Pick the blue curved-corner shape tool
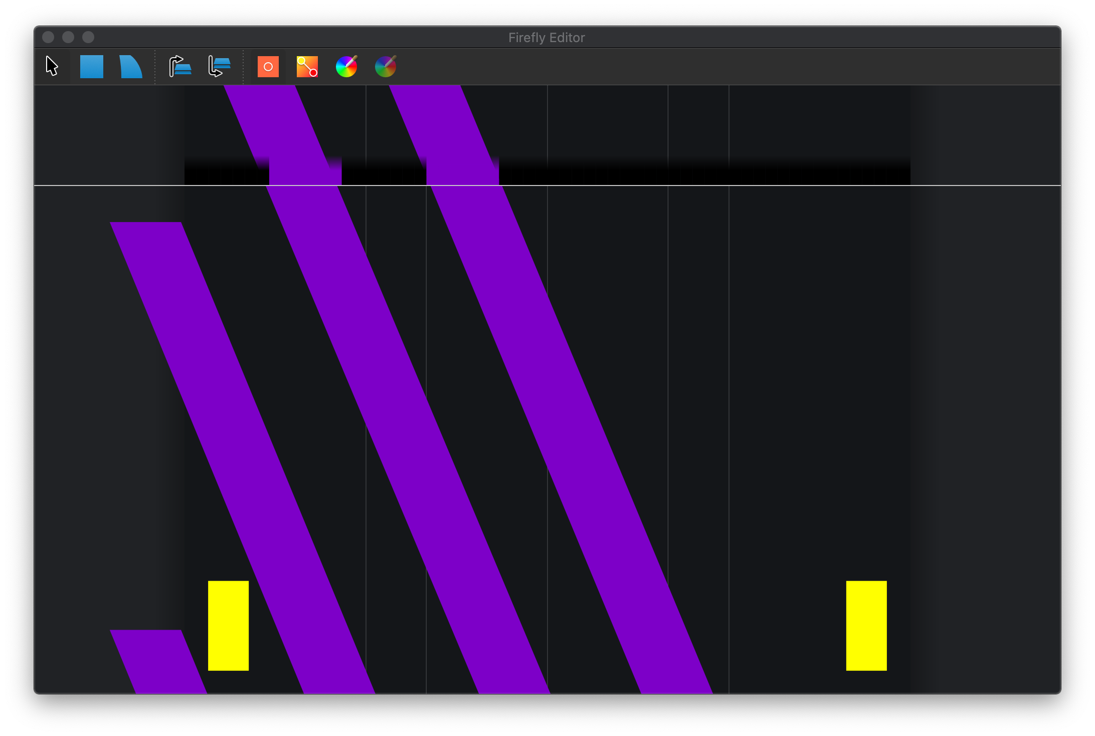 131,67
